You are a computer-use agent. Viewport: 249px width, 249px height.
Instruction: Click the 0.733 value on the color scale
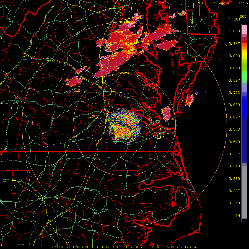click(x=234, y=93)
